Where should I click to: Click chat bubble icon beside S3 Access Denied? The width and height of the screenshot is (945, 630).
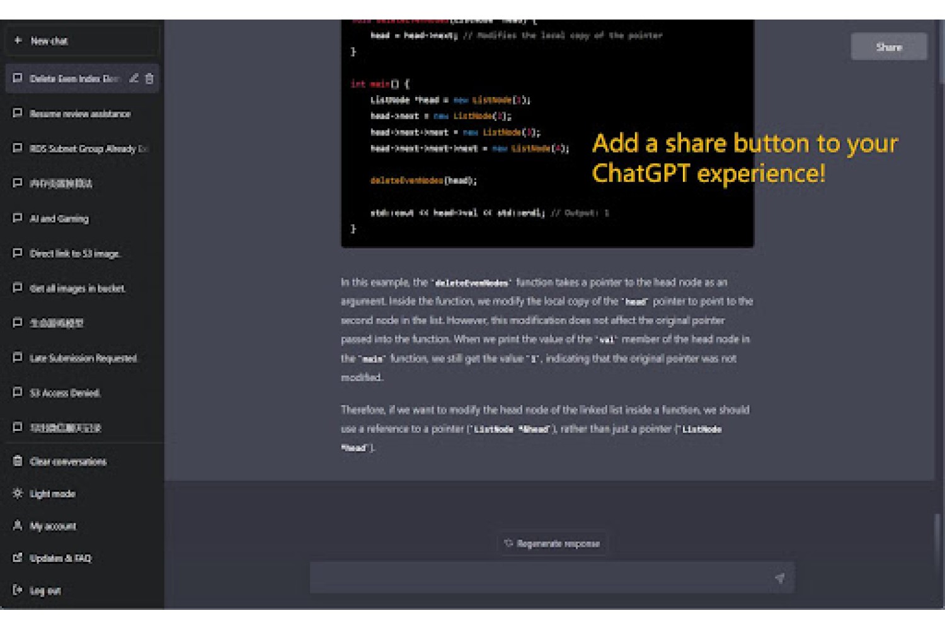[x=18, y=392]
